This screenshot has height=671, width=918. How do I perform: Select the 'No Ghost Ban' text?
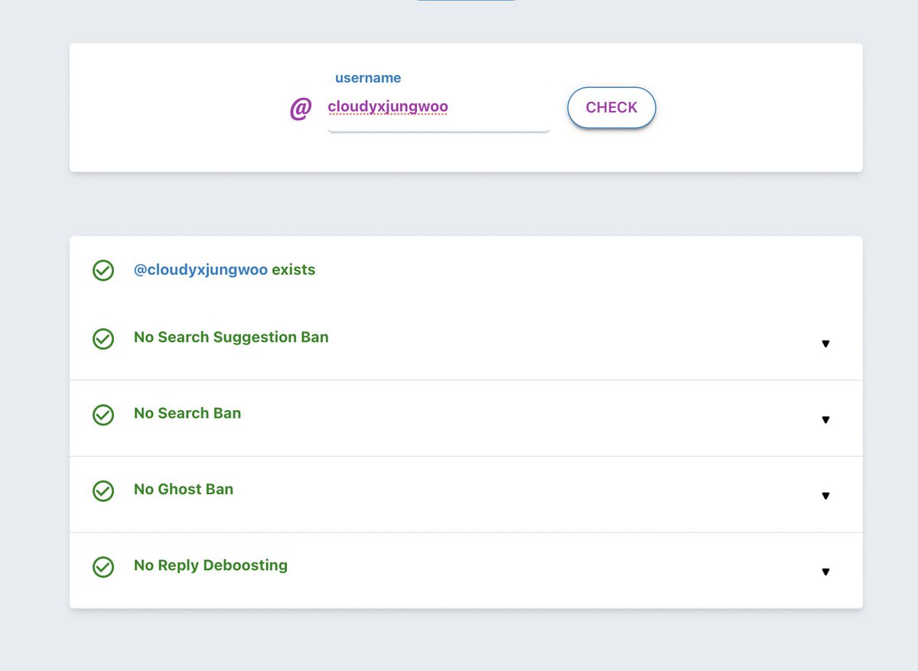184,489
